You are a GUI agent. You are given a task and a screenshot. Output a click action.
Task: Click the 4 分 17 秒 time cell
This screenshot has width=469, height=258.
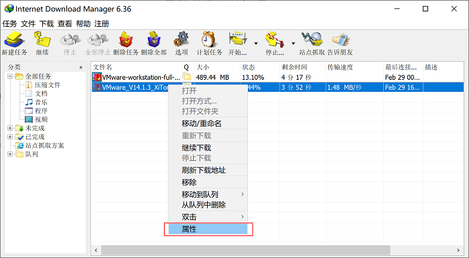[296, 77]
